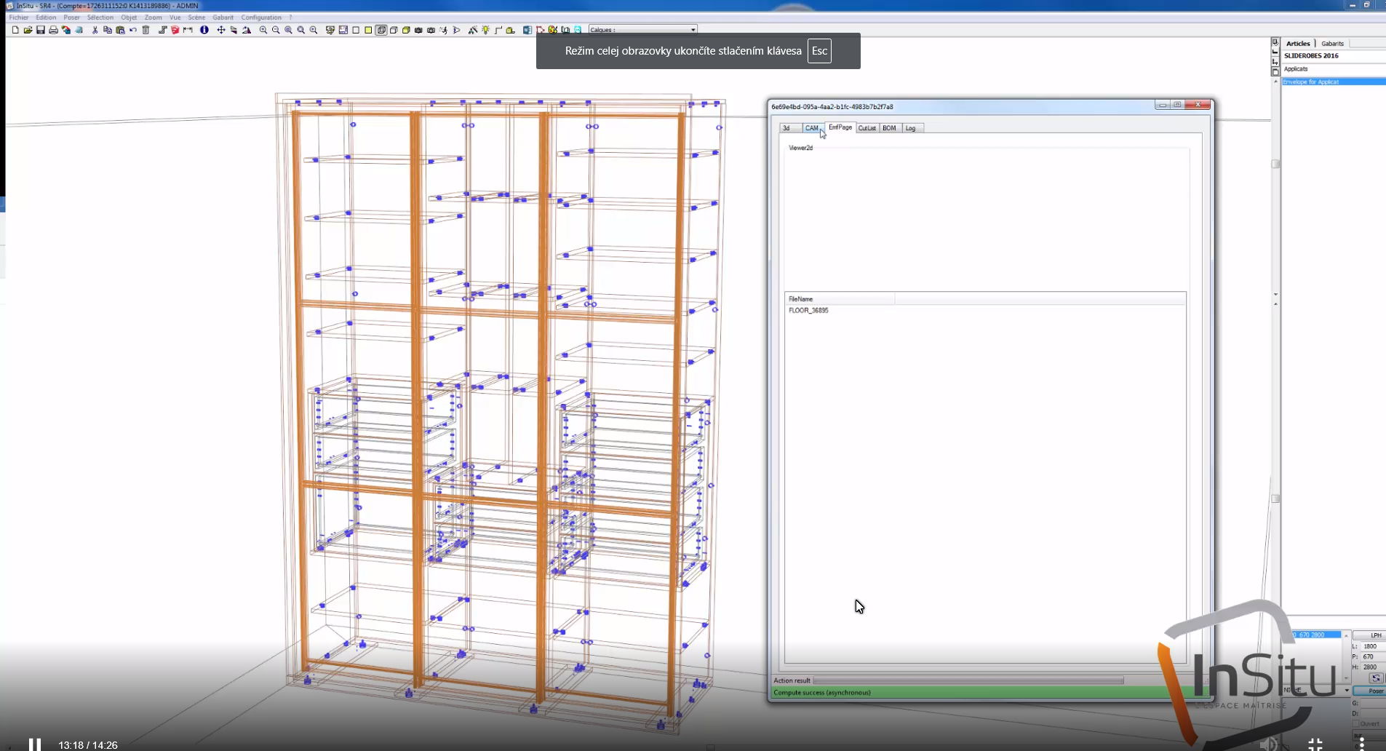Toggle the Ouvert checkbox

point(1355,723)
